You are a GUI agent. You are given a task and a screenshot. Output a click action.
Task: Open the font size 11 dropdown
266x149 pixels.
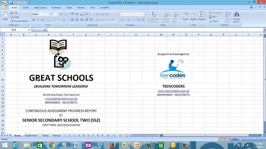(x=57, y=14)
